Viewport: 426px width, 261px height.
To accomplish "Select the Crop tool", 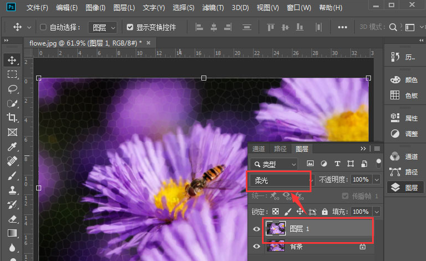I will 12,118.
